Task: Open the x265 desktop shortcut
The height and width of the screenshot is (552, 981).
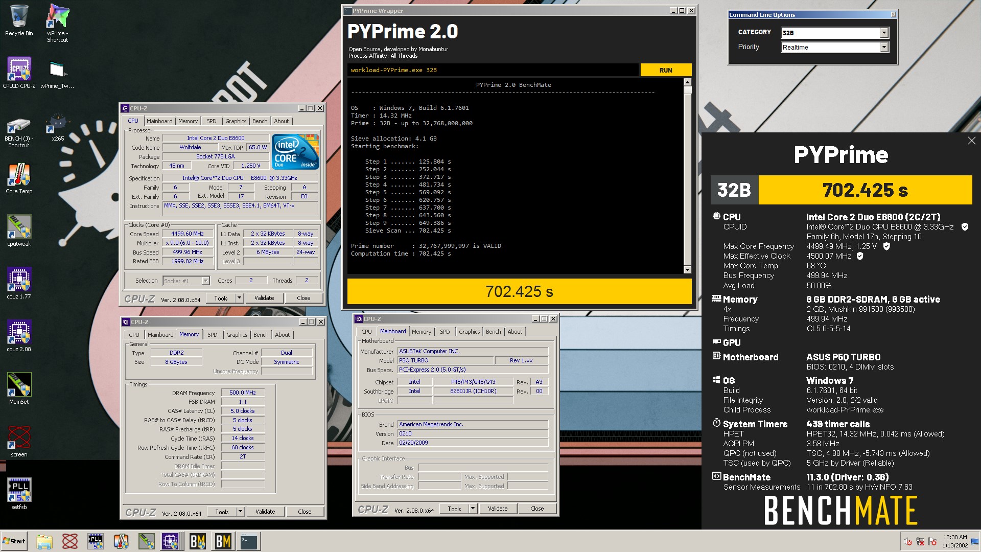Action: tap(58, 128)
